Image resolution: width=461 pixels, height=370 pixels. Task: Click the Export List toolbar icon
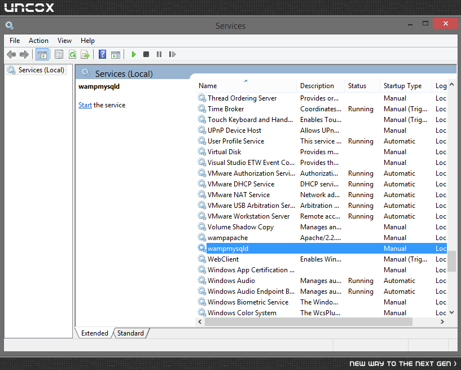(x=85, y=54)
